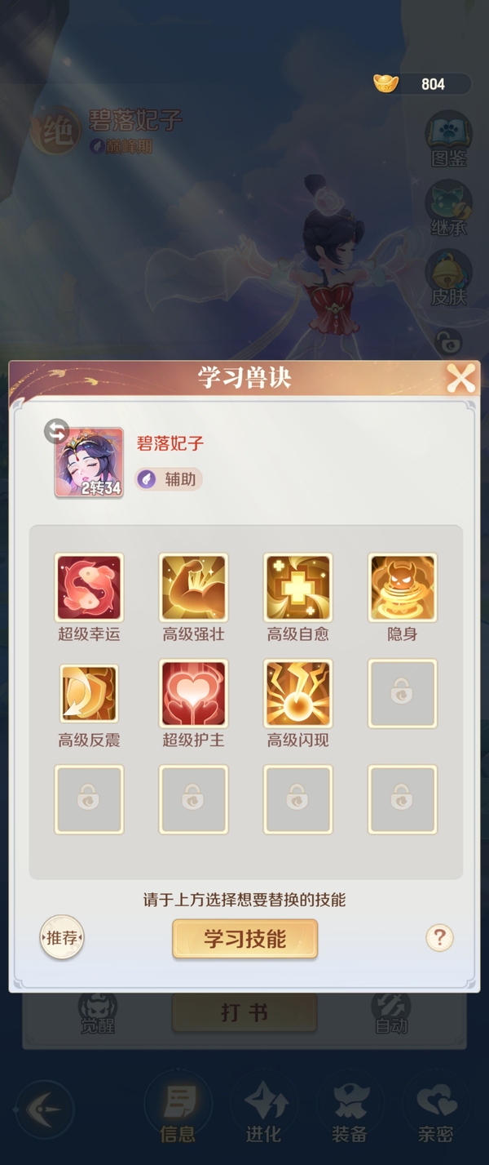
Task: Click the 学习技能 button
Action: [244, 939]
